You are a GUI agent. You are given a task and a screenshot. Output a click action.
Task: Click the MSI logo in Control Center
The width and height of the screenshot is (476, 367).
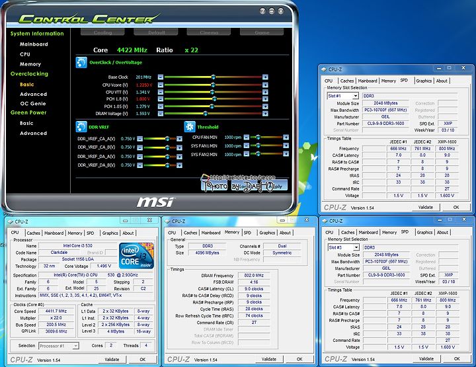pyautogui.click(x=155, y=202)
